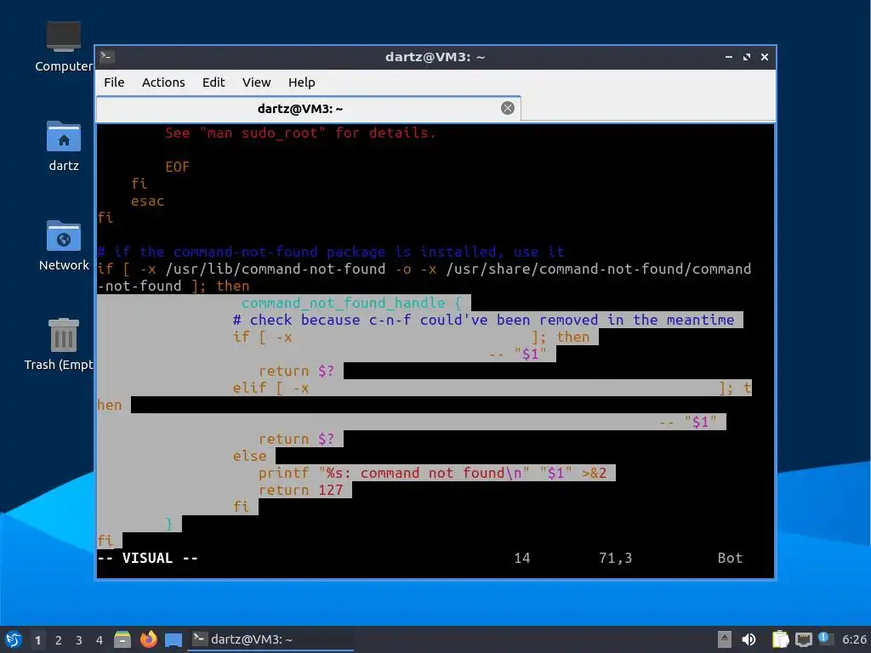Open the Edit menu
This screenshot has height=653, width=871.
click(213, 82)
